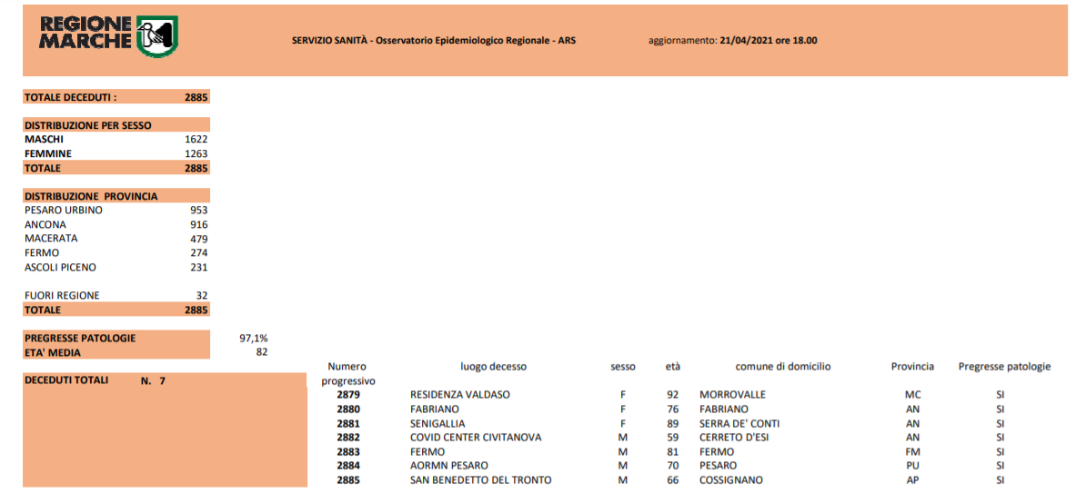
Task: Click COVID CENTER CIVITANOVA cell
Action: click(x=476, y=438)
